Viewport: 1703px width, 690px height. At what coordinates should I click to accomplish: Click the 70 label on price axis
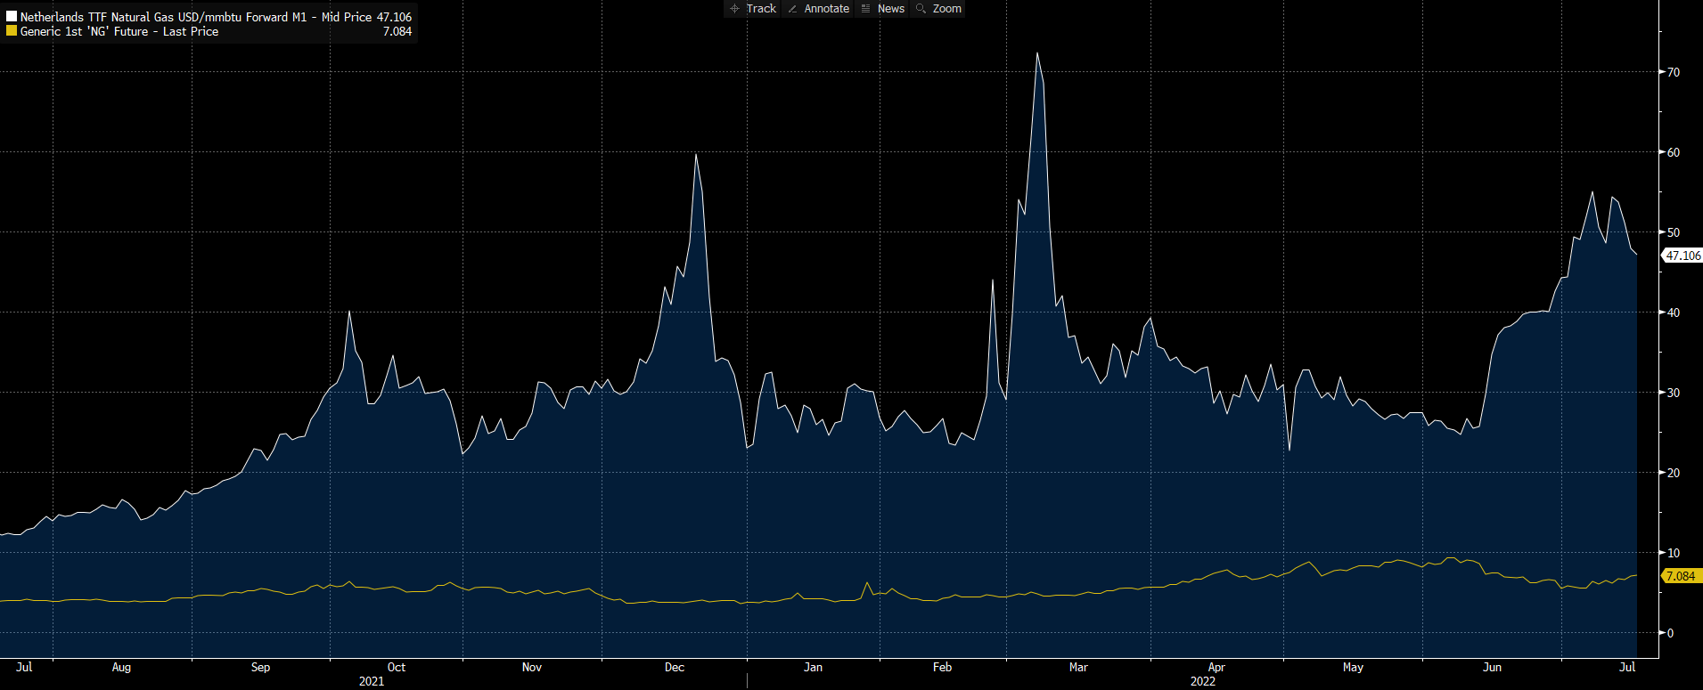pos(1674,72)
